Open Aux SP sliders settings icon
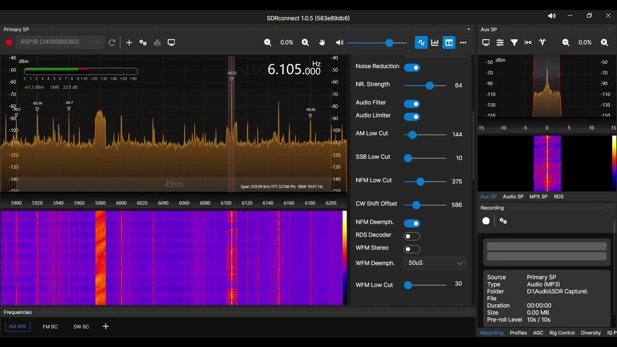 500,42
